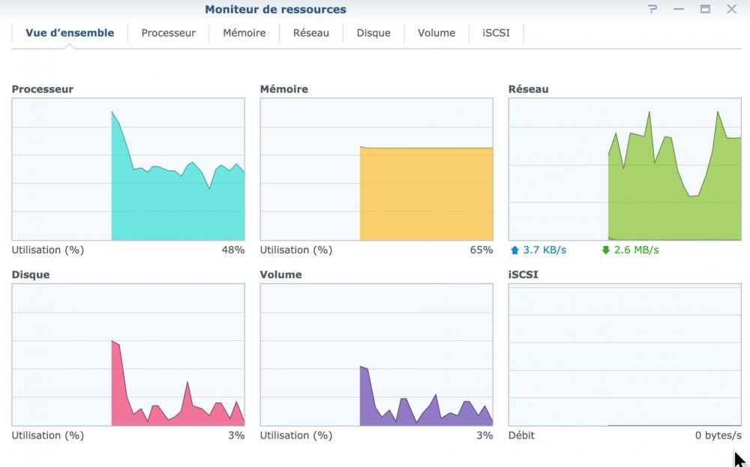Image resolution: width=750 pixels, height=467 pixels.
Task: Click the pink Disque utilisation graph
Action: click(x=128, y=355)
